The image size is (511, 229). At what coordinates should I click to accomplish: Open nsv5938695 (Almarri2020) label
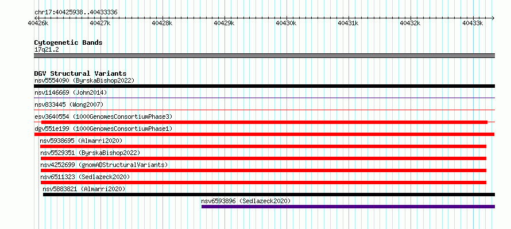click(81, 141)
